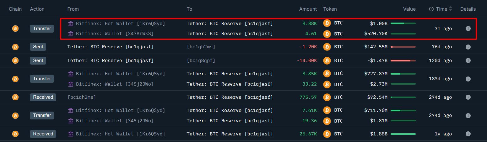Click the Value column header
The height and width of the screenshot is (142, 487).
pyautogui.click(x=409, y=9)
